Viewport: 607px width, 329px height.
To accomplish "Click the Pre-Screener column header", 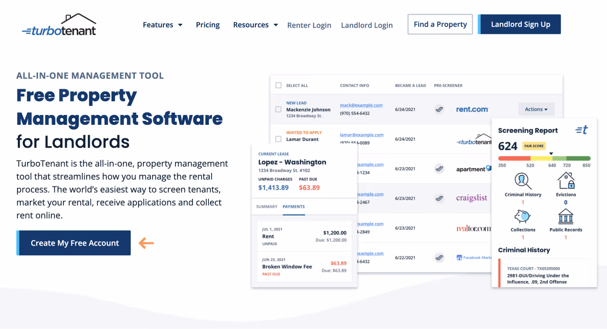I will pyautogui.click(x=448, y=85).
